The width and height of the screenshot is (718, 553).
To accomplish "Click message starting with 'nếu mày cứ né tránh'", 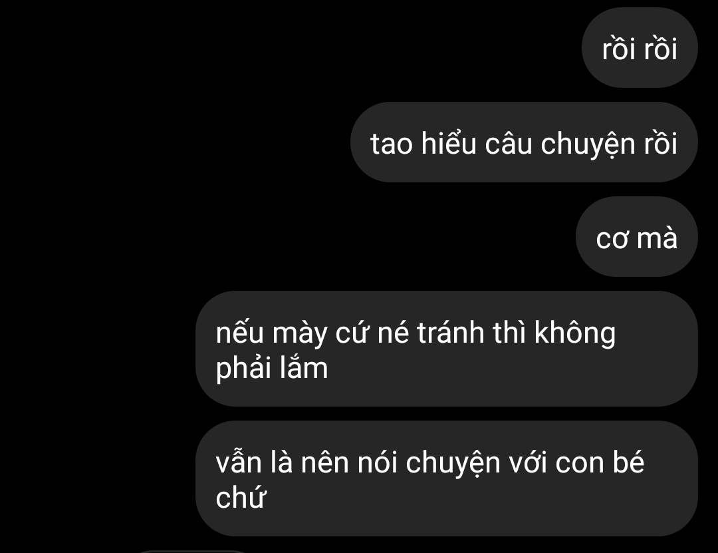I will coord(447,349).
